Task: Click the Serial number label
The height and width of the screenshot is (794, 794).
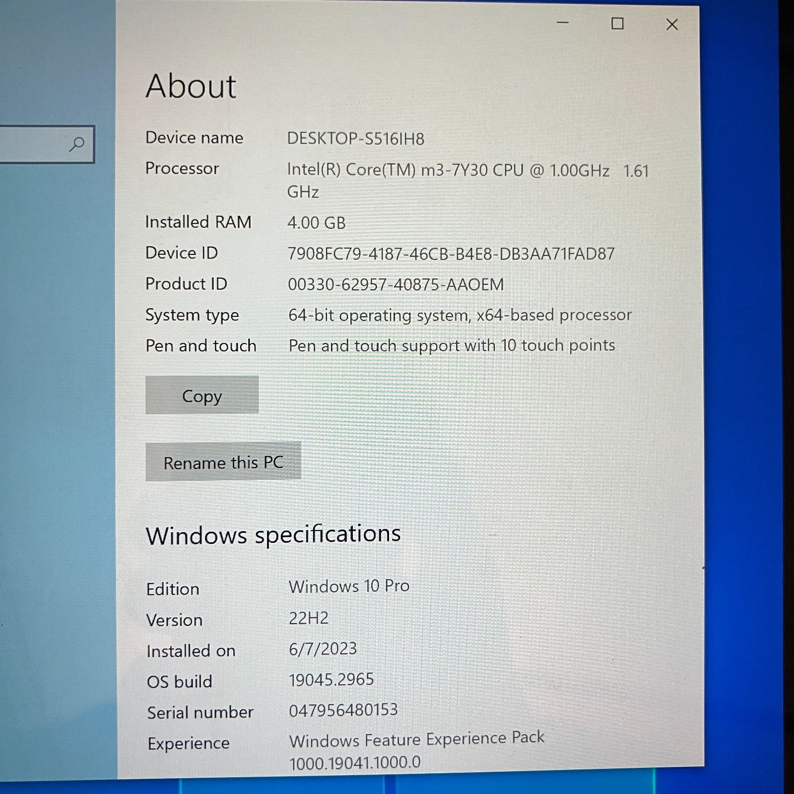Action: tap(200, 713)
